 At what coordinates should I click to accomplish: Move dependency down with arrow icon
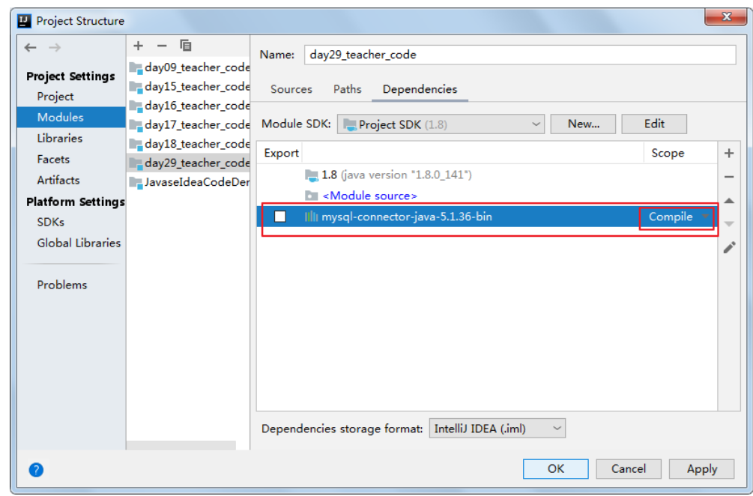coord(729,224)
